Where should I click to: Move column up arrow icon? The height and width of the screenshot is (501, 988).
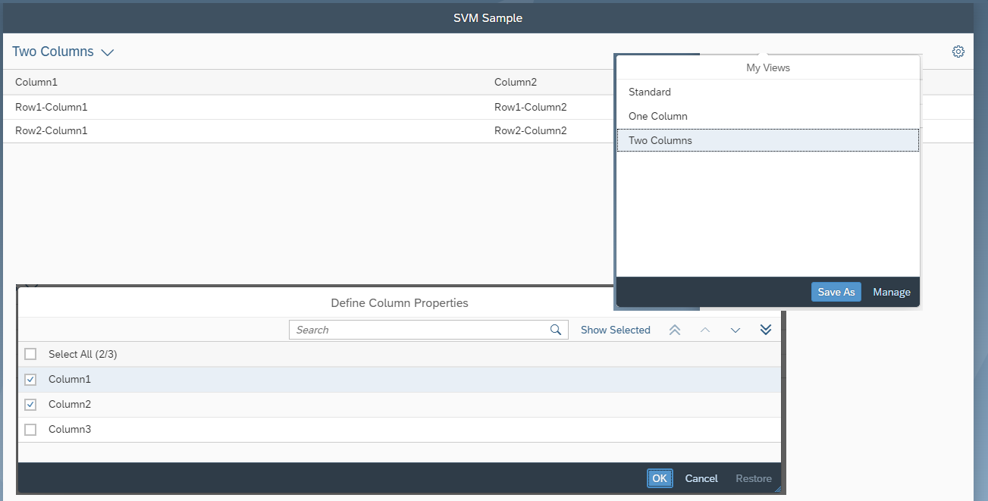tap(705, 330)
